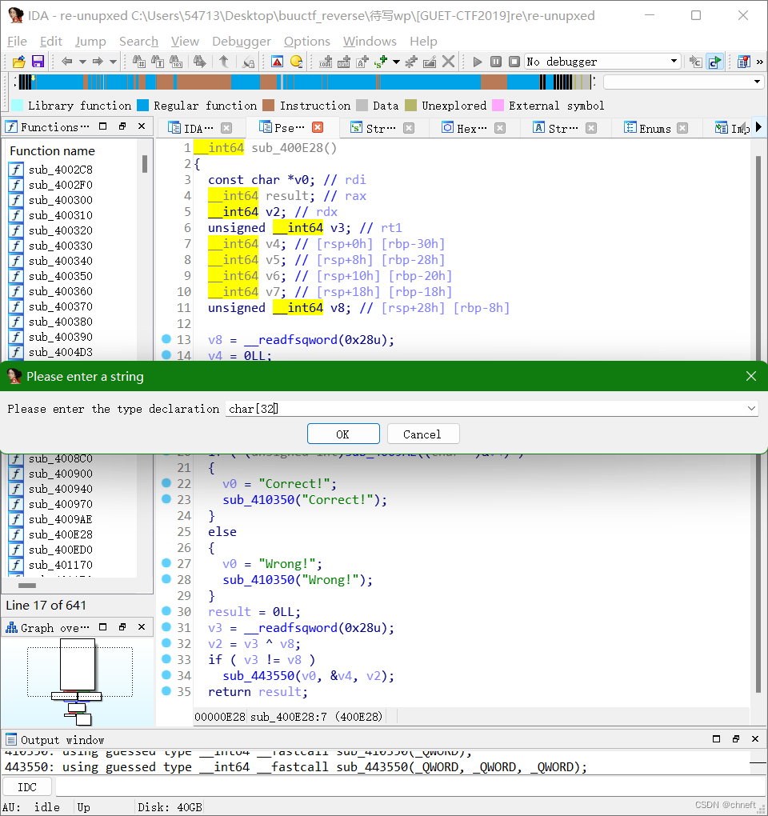The image size is (768, 816).
Task: Click the IDC interpreter icon in Output window
Action: [27, 786]
